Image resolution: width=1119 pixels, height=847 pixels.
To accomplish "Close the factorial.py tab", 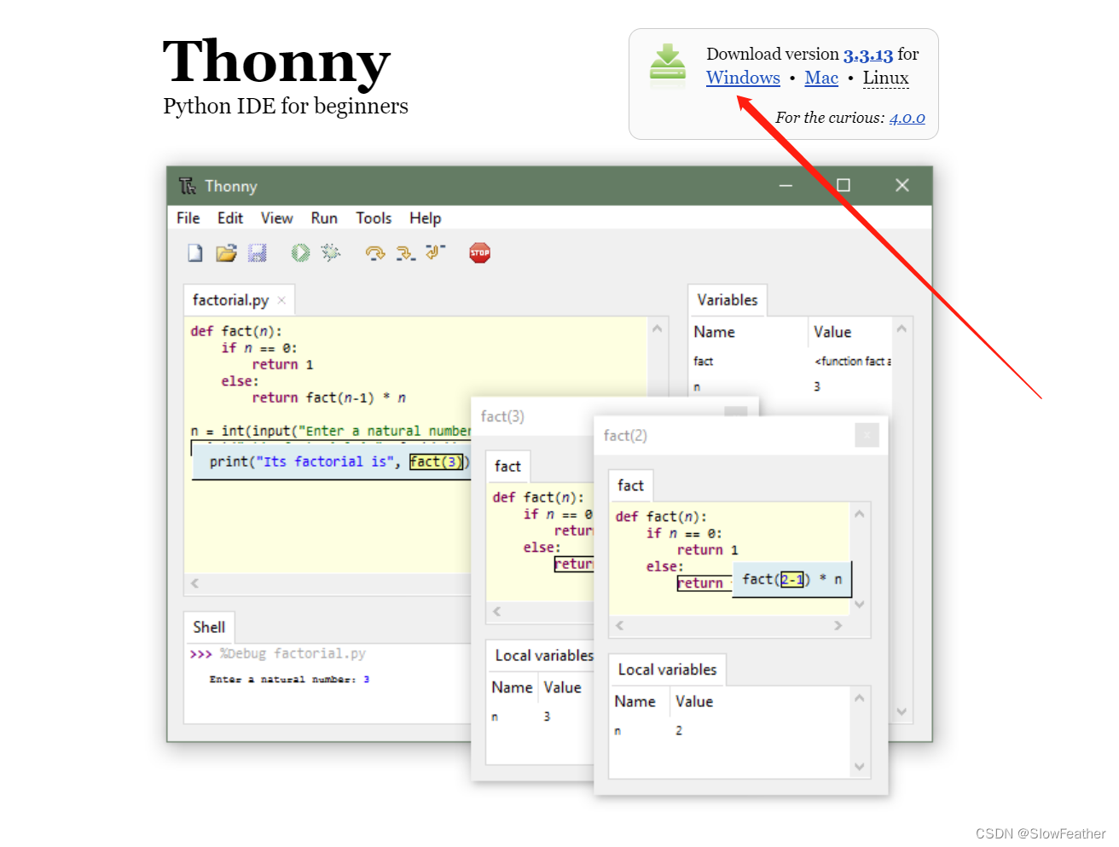I will 281,300.
